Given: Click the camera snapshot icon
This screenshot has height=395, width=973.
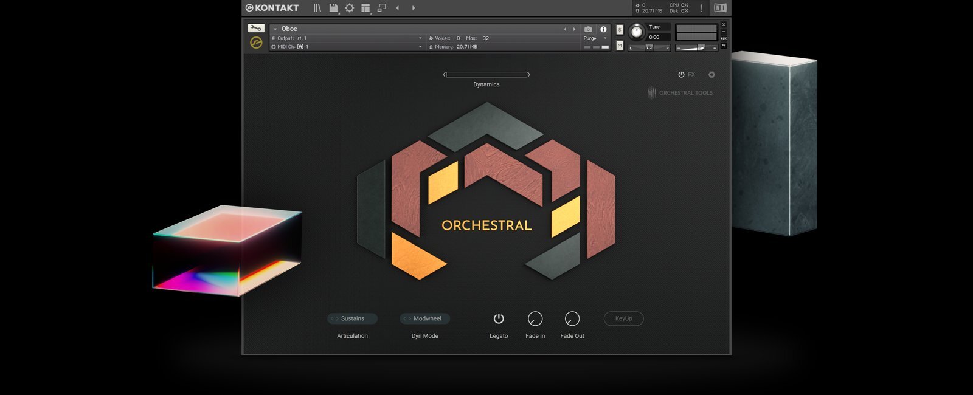Looking at the screenshot, I should (x=588, y=29).
